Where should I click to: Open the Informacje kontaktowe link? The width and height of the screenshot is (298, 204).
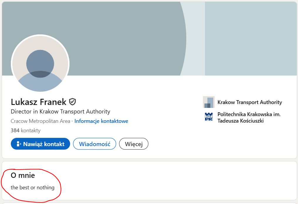pos(101,121)
